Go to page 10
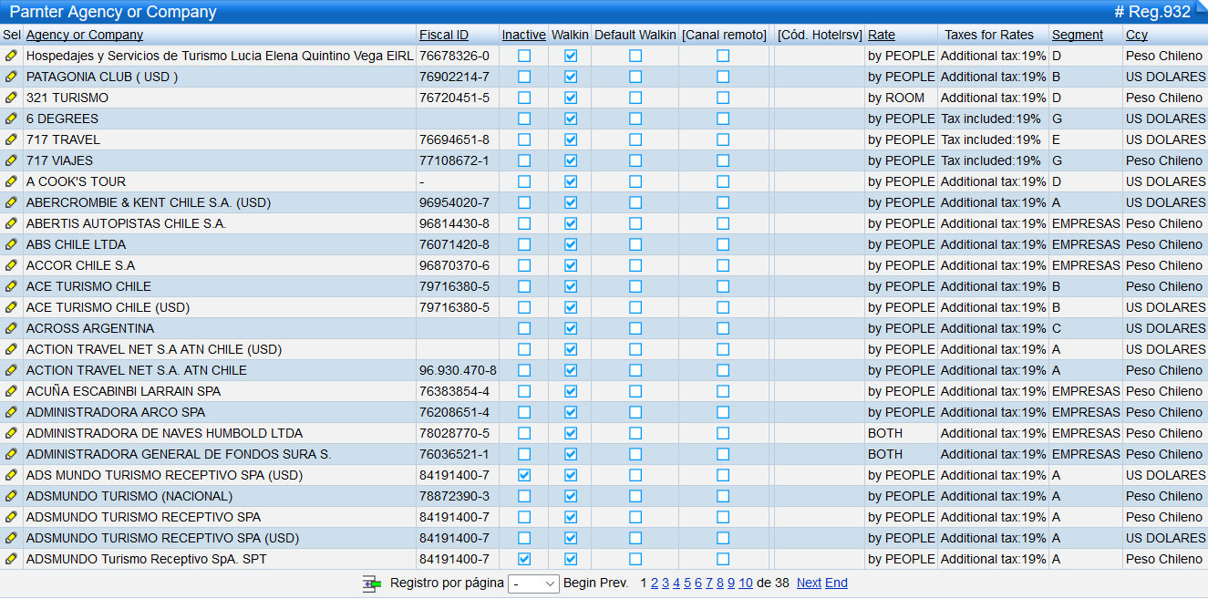 pyautogui.click(x=746, y=584)
